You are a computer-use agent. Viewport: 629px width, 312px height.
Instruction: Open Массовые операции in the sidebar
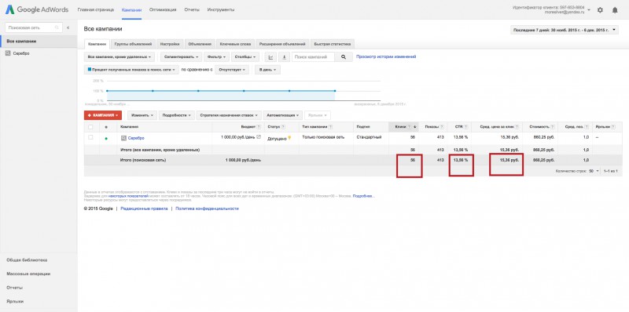28,274
